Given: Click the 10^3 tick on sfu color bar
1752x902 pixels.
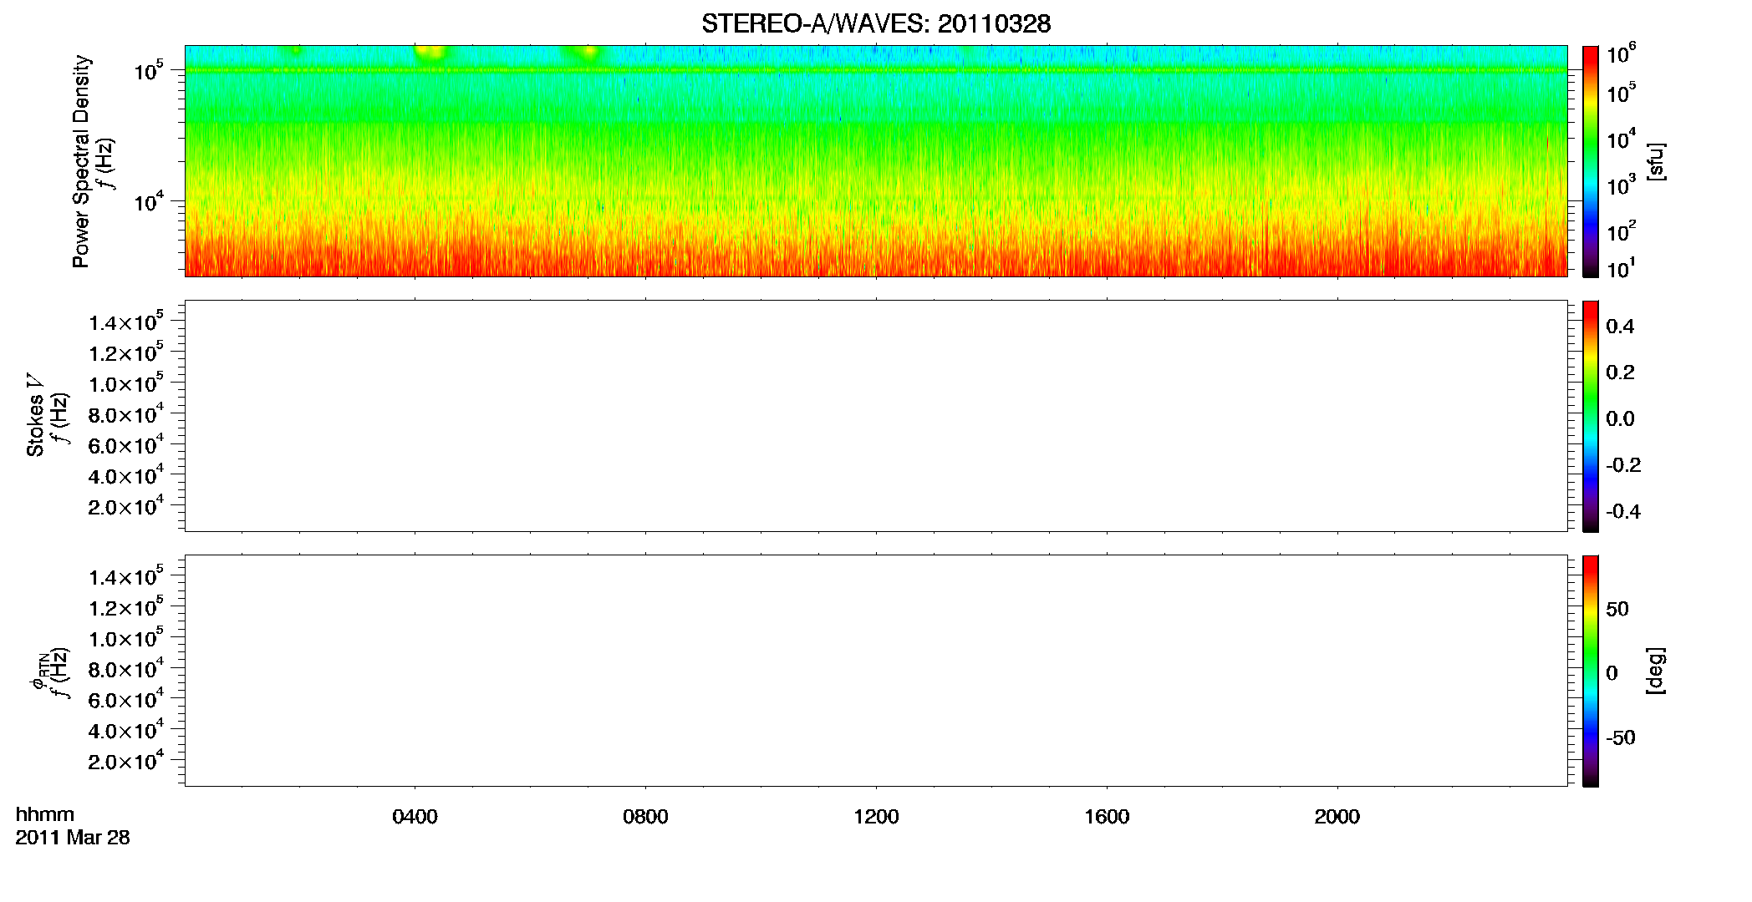Looking at the screenshot, I should click(1621, 185).
